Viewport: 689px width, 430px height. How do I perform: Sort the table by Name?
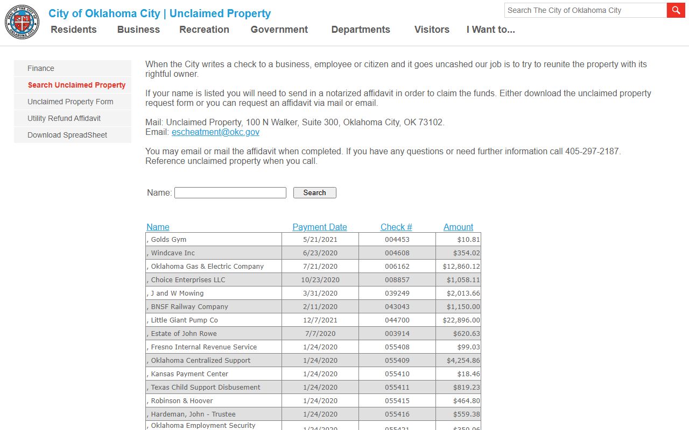[x=158, y=227]
